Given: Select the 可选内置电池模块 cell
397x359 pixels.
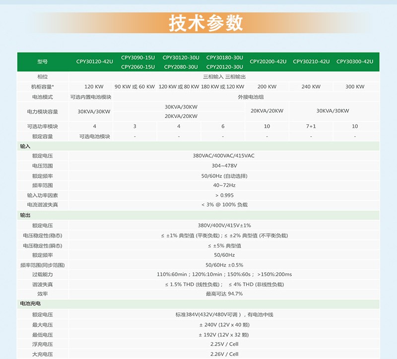Looking at the screenshot, I should (x=90, y=97).
